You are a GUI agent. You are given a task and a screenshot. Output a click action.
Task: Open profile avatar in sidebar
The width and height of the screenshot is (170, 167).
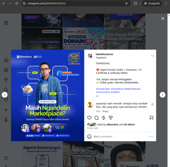click(x=6, y=120)
